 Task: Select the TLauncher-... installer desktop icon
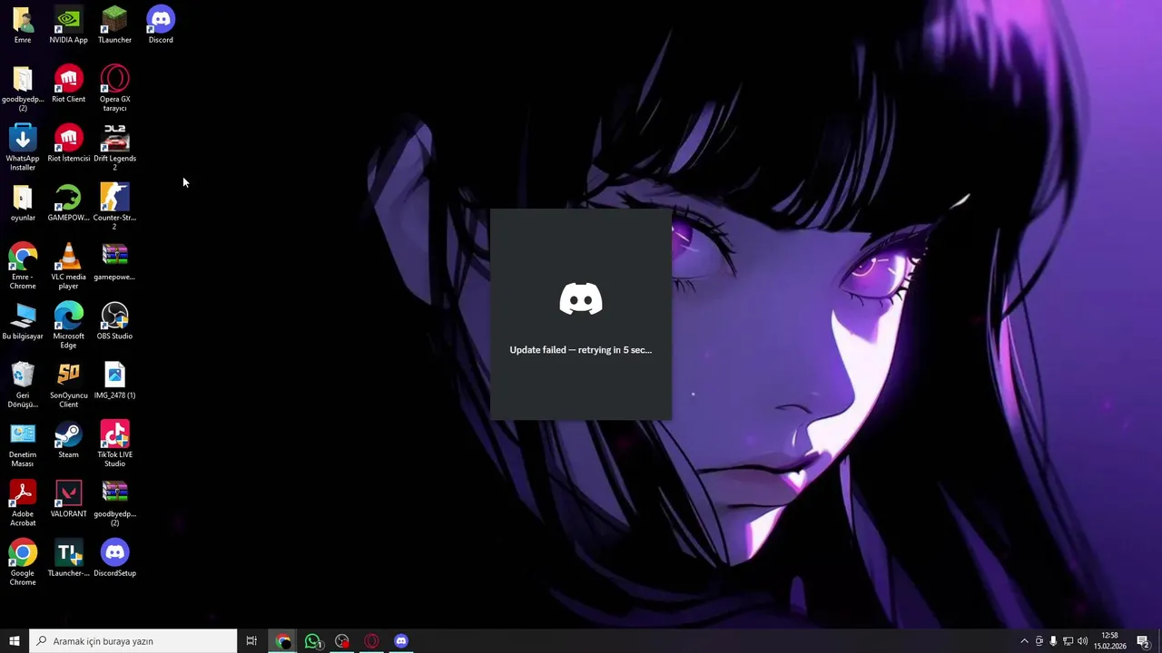(68, 558)
